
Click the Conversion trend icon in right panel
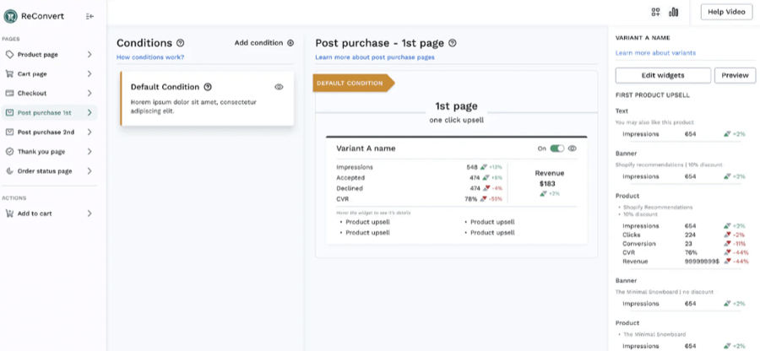tap(727, 244)
